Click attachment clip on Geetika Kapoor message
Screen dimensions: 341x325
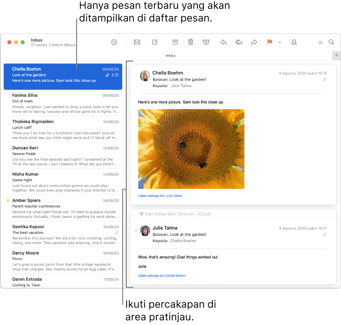click(x=116, y=233)
